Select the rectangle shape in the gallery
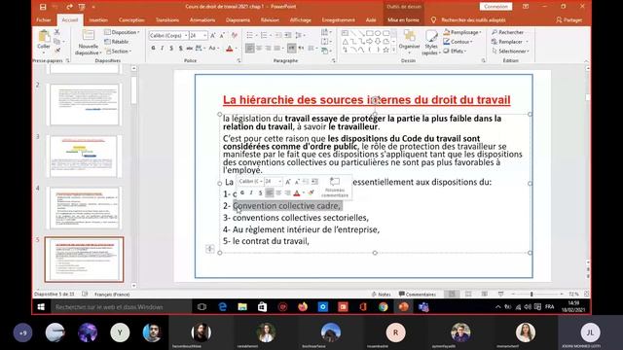The image size is (623, 350). [370, 33]
